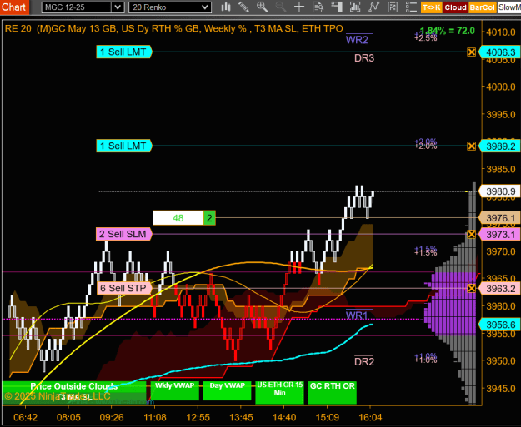The width and height of the screenshot is (521, 427).
Task: Open the data box document search icon
Action: (318, 7)
